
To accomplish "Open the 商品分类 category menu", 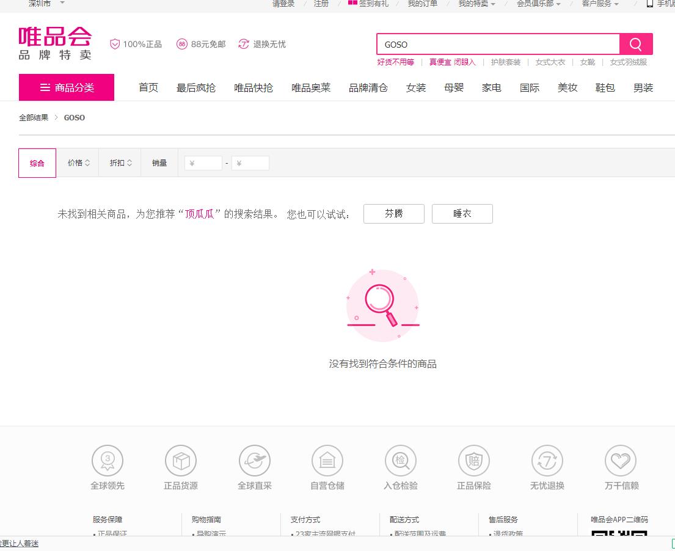I will coord(67,87).
